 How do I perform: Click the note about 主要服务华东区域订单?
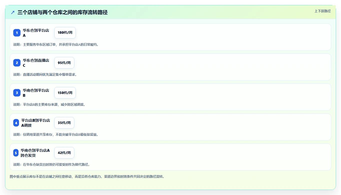click(56, 44)
